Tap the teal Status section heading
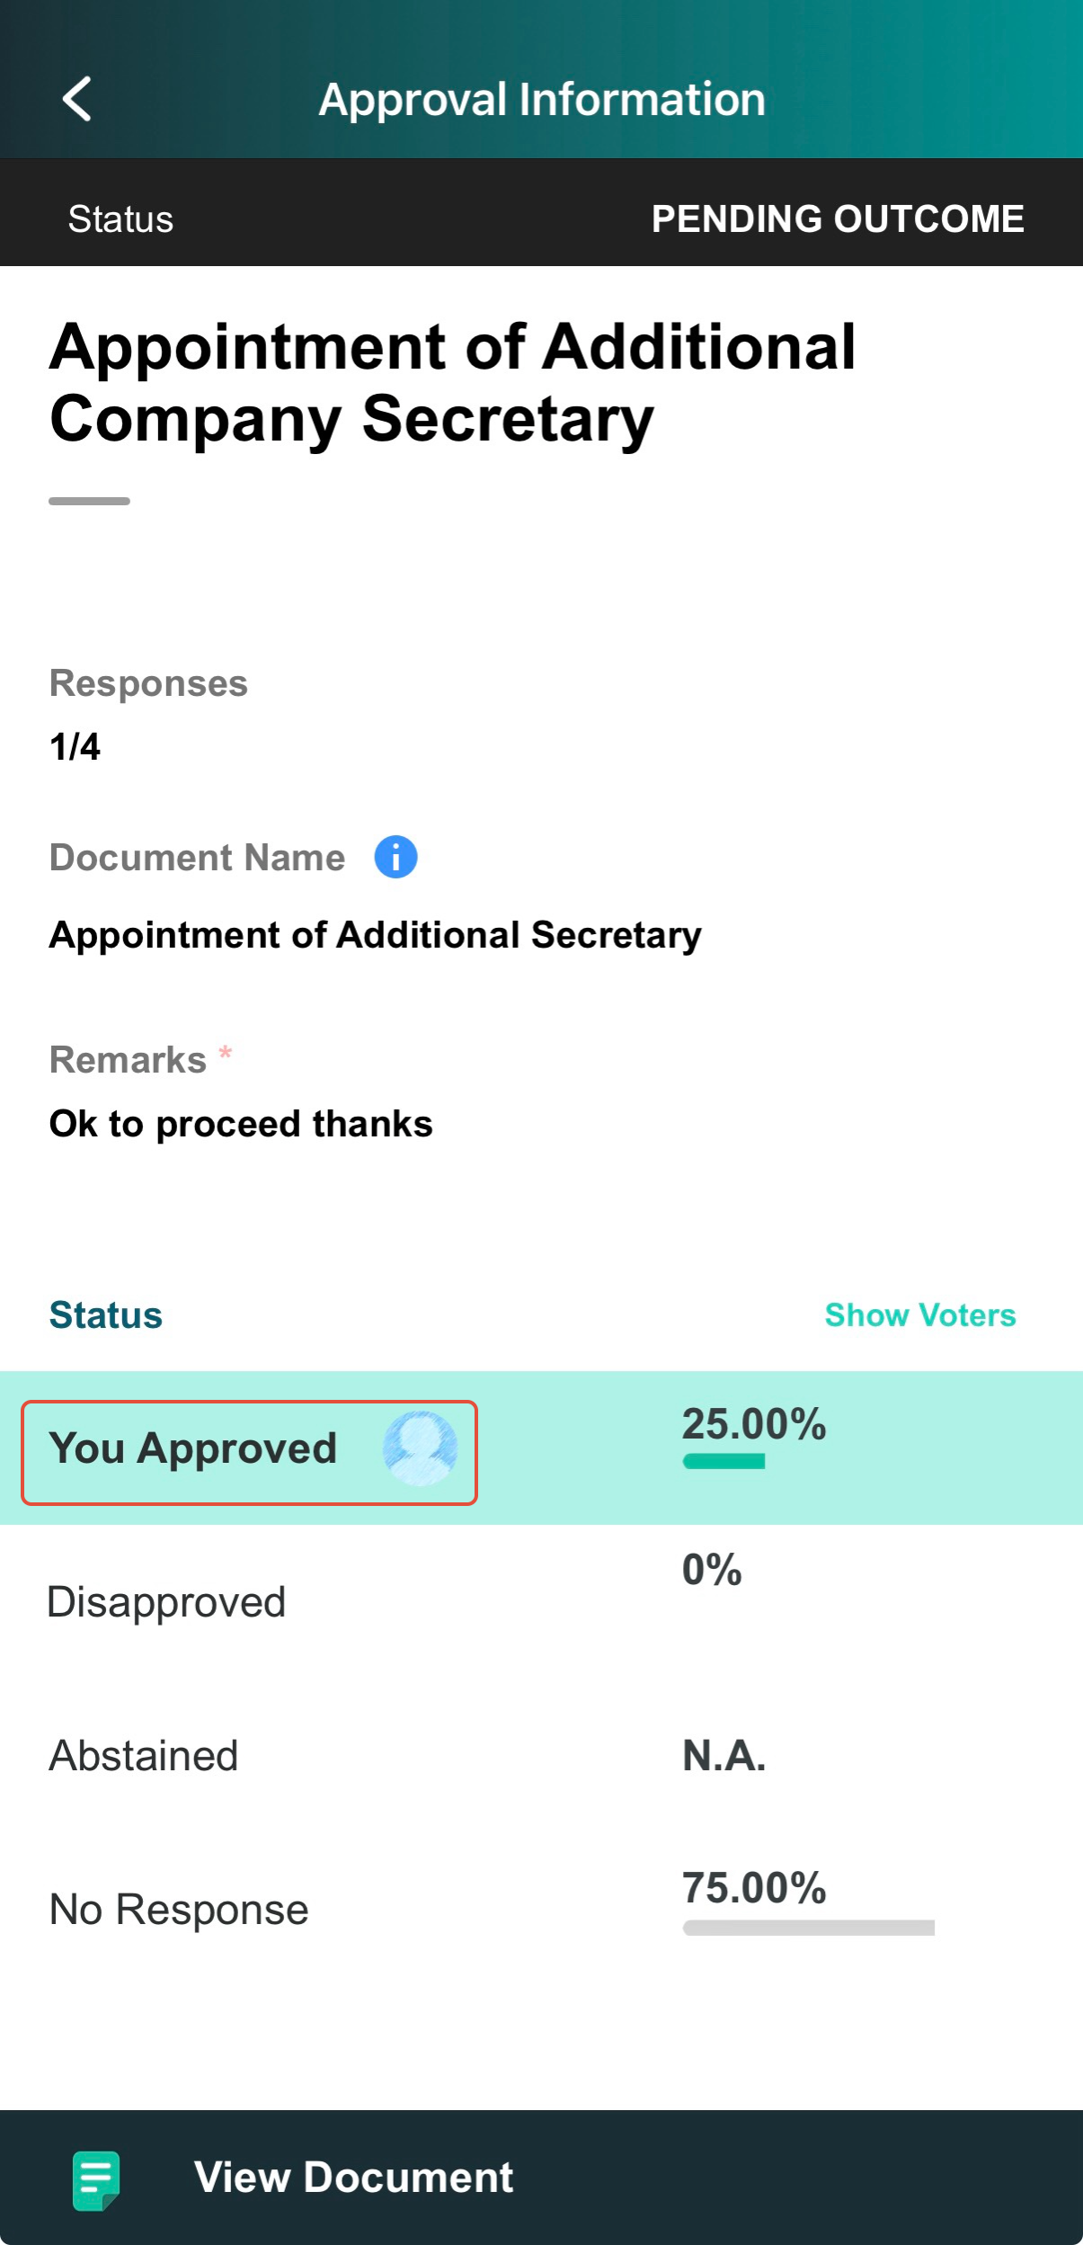Image resolution: width=1083 pixels, height=2245 pixels. click(105, 1314)
